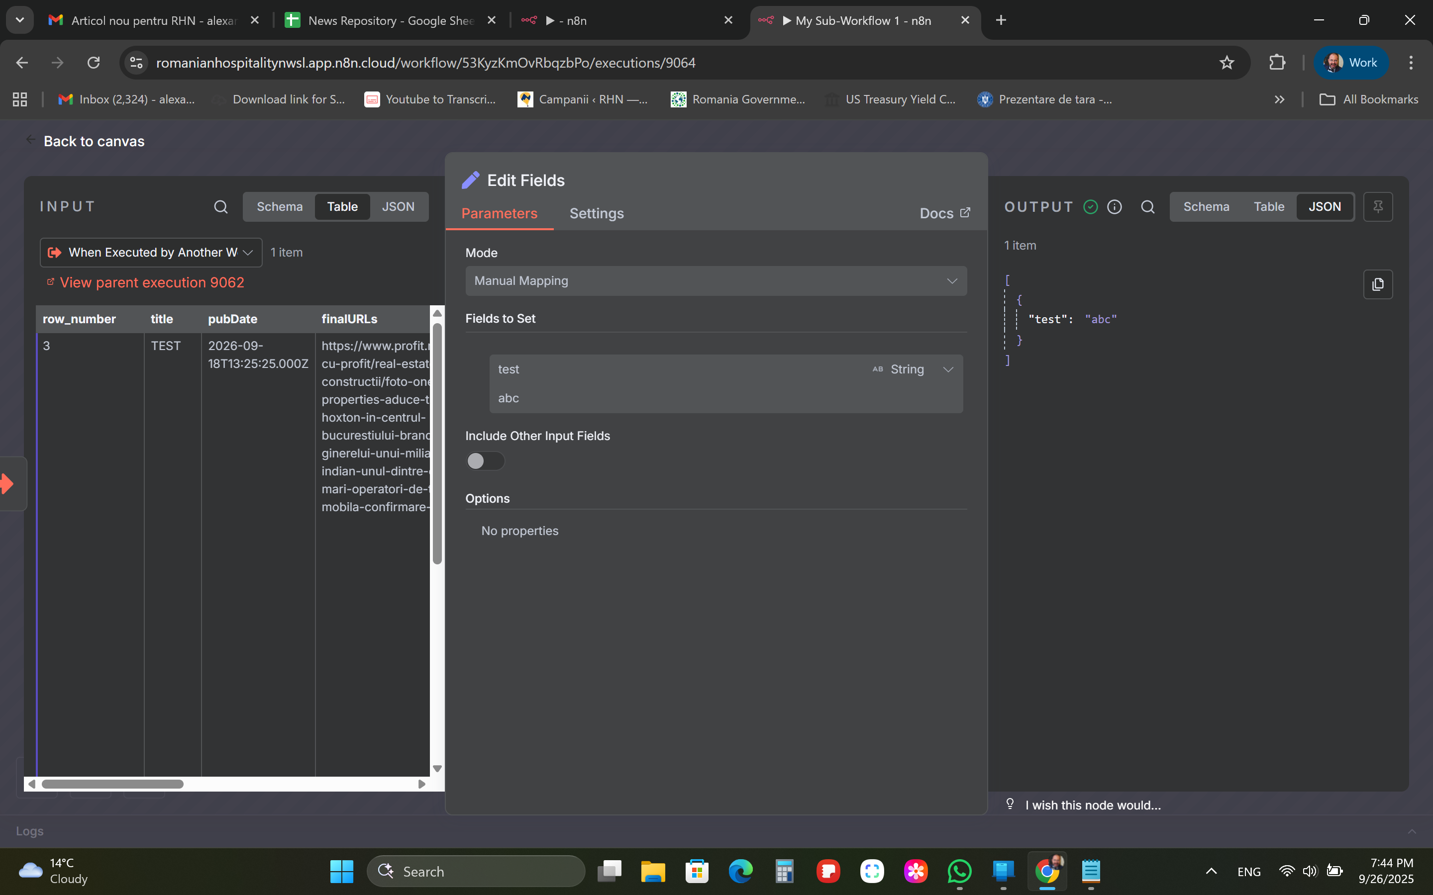Open WhatsApp from the taskbar
Screen dimensions: 1433x895
point(959,871)
